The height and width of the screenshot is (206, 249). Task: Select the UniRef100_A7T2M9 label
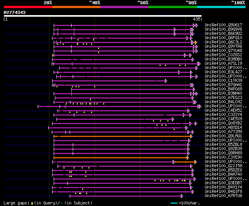pyautogui.click(x=223, y=132)
